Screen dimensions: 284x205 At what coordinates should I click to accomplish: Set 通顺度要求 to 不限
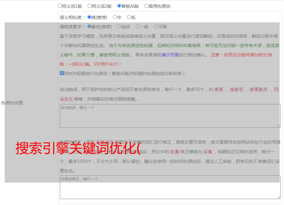point(156,27)
